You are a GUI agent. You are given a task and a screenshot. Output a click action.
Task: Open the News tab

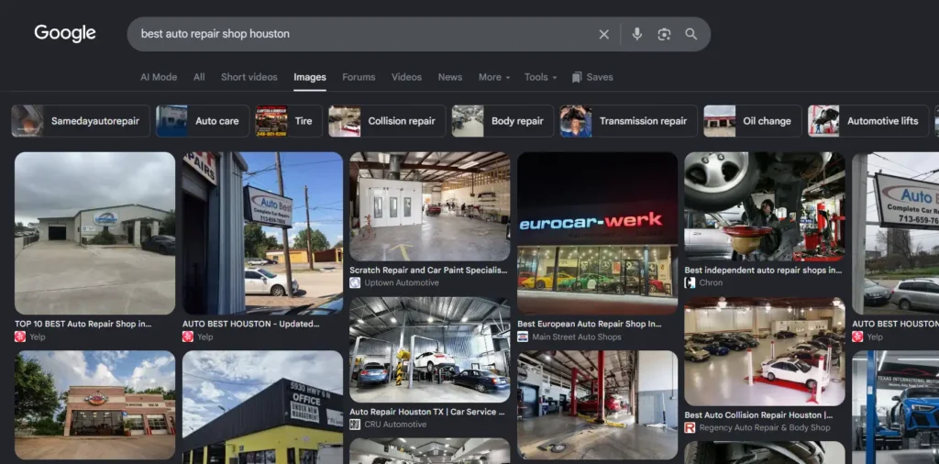pyautogui.click(x=449, y=77)
